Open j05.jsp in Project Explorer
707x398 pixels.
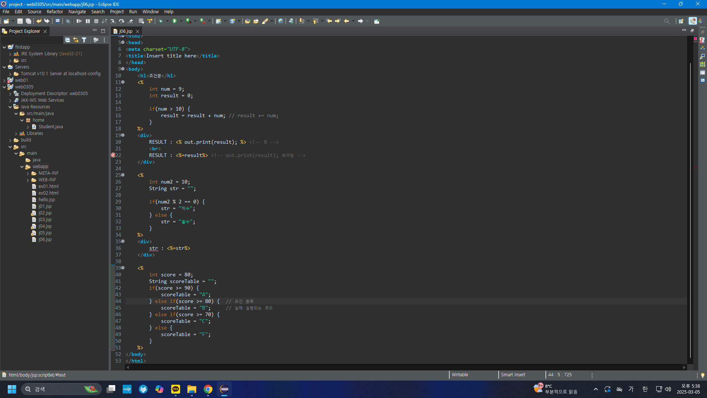[45, 233]
